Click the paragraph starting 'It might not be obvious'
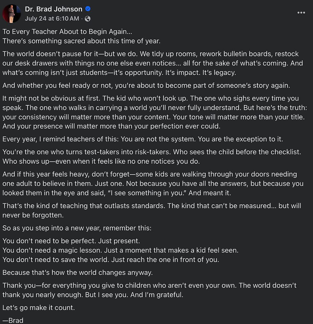 (155, 112)
